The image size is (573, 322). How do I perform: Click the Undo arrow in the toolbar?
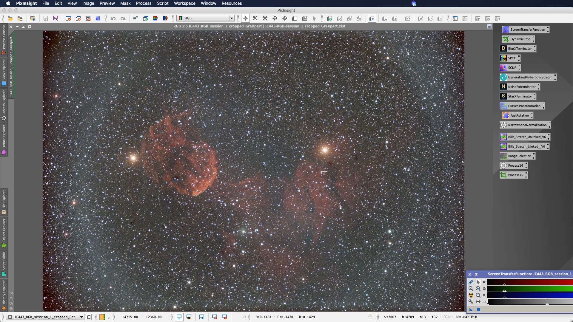click(x=113, y=18)
